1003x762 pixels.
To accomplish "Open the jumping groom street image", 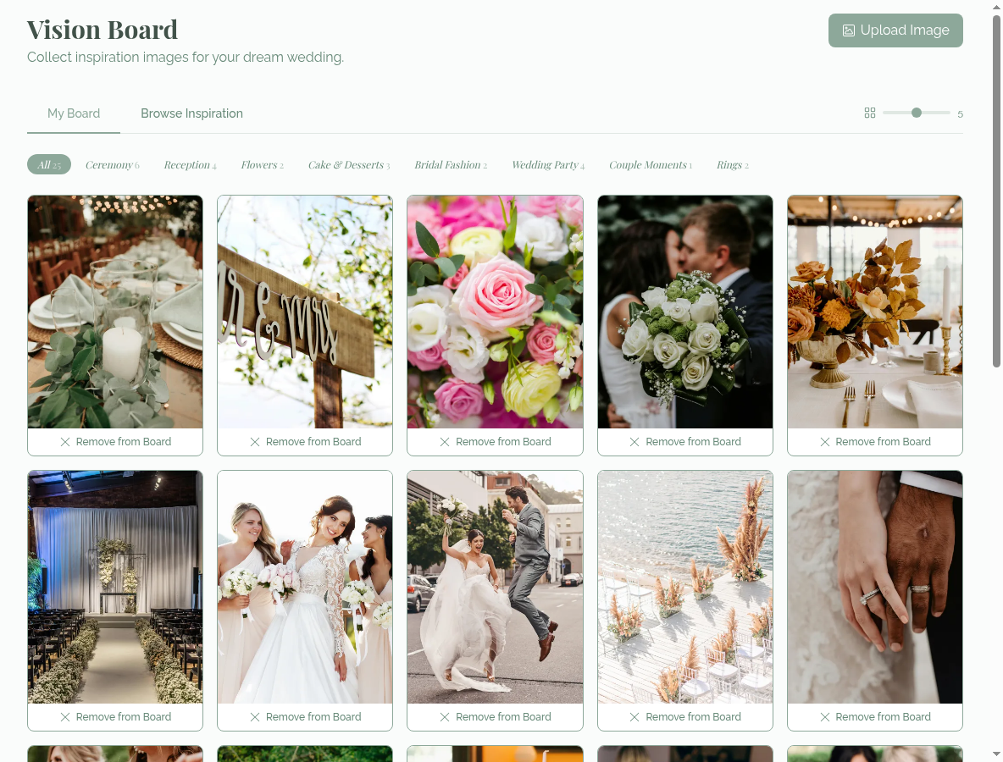I will click(495, 588).
